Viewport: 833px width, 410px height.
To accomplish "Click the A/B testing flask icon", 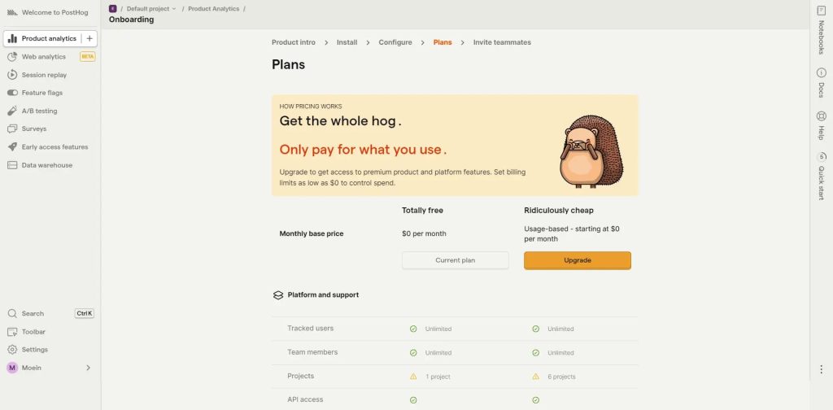I will (x=12, y=111).
